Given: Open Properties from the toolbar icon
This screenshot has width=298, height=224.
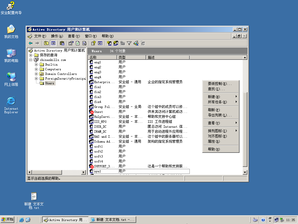Looking at the screenshot, I should (x=71, y=43).
